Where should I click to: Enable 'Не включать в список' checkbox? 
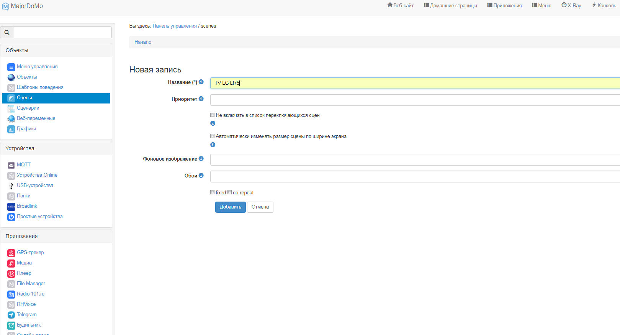pyautogui.click(x=213, y=115)
